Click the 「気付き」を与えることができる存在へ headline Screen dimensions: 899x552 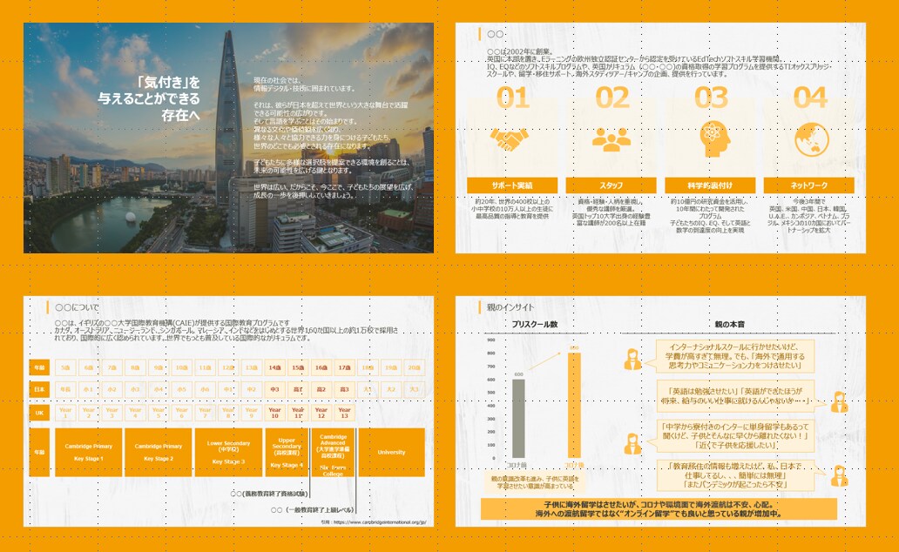[149, 98]
